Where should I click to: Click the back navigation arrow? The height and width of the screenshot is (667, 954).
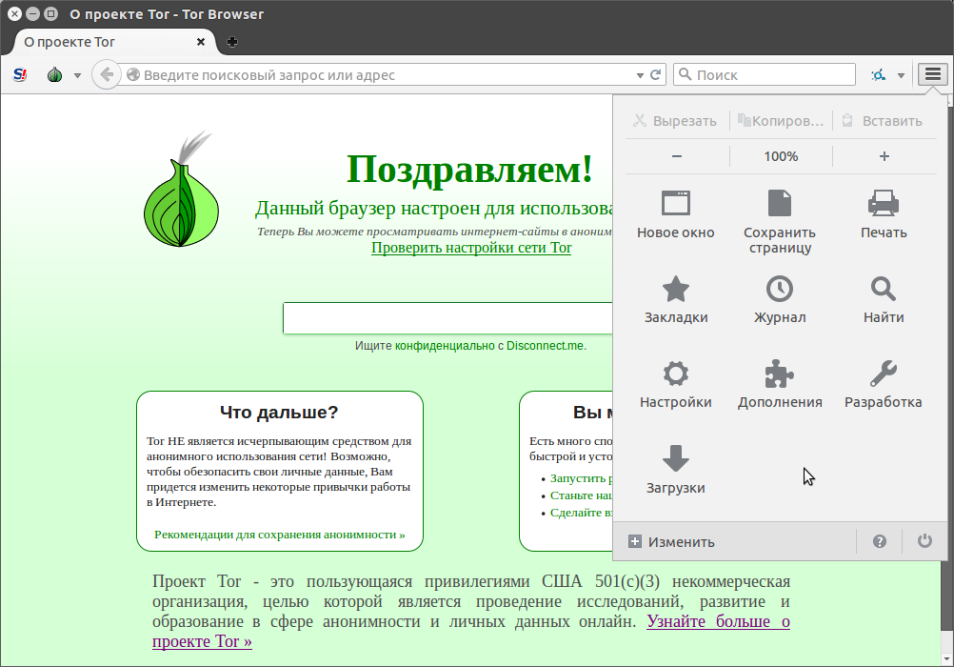107,75
